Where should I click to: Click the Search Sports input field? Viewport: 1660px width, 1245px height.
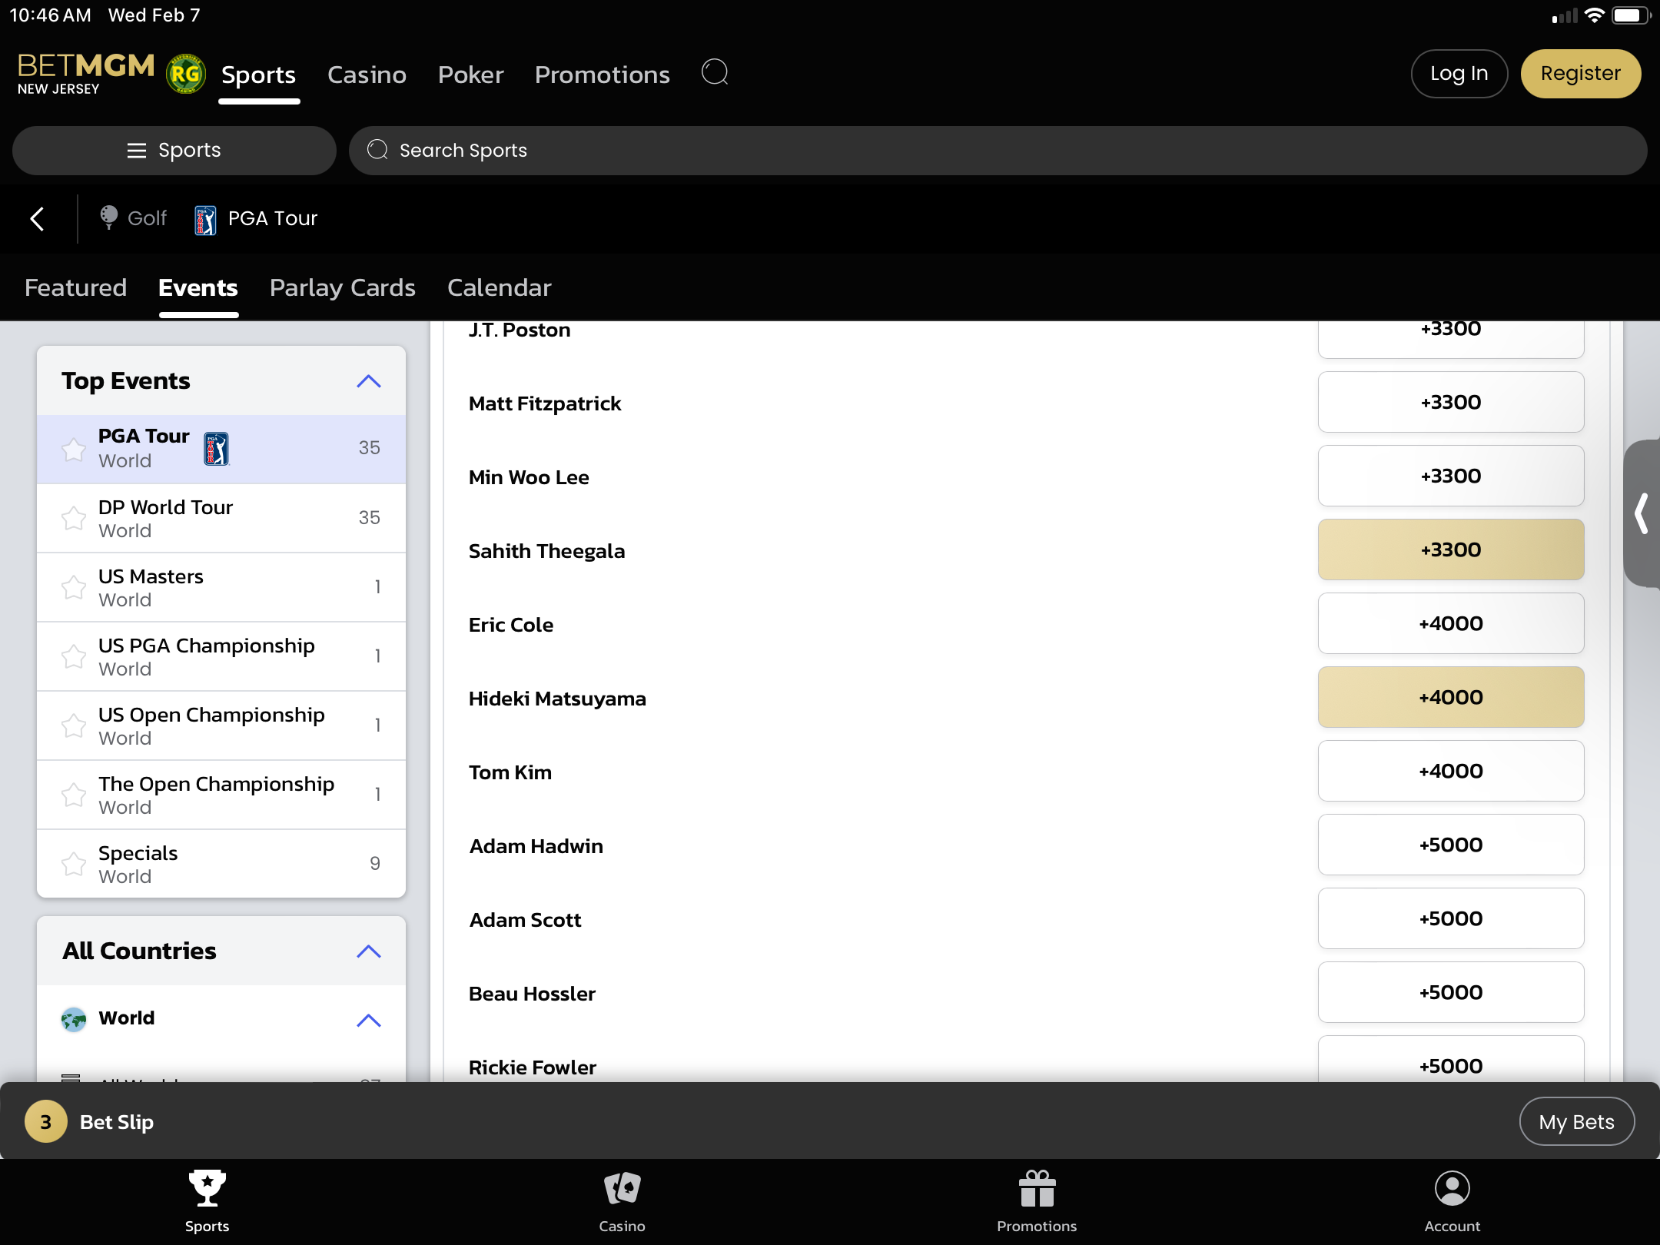[x=998, y=151]
